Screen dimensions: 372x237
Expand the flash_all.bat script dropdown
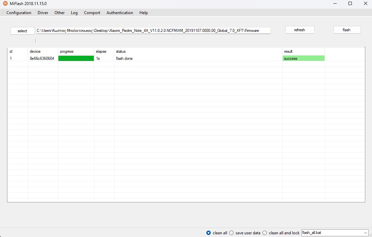coord(365,233)
